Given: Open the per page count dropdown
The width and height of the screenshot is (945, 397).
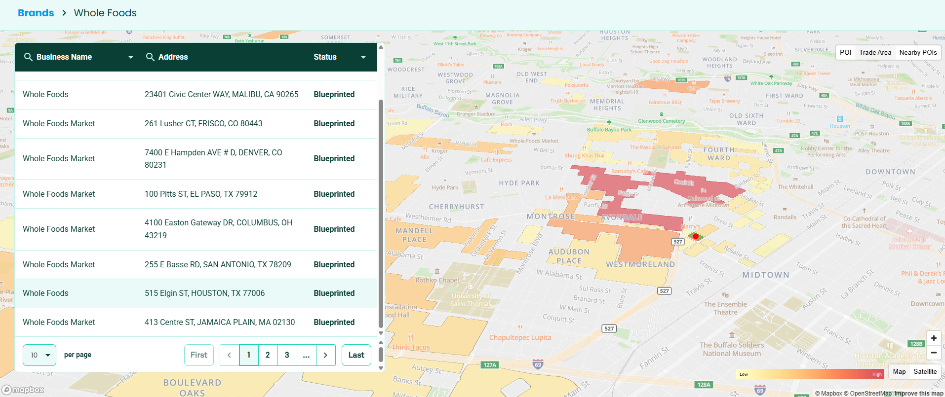Looking at the screenshot, I should tap(39, 355).
